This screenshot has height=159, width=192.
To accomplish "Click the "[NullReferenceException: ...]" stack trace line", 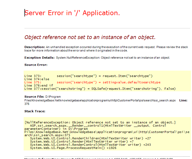I will 100,122.
